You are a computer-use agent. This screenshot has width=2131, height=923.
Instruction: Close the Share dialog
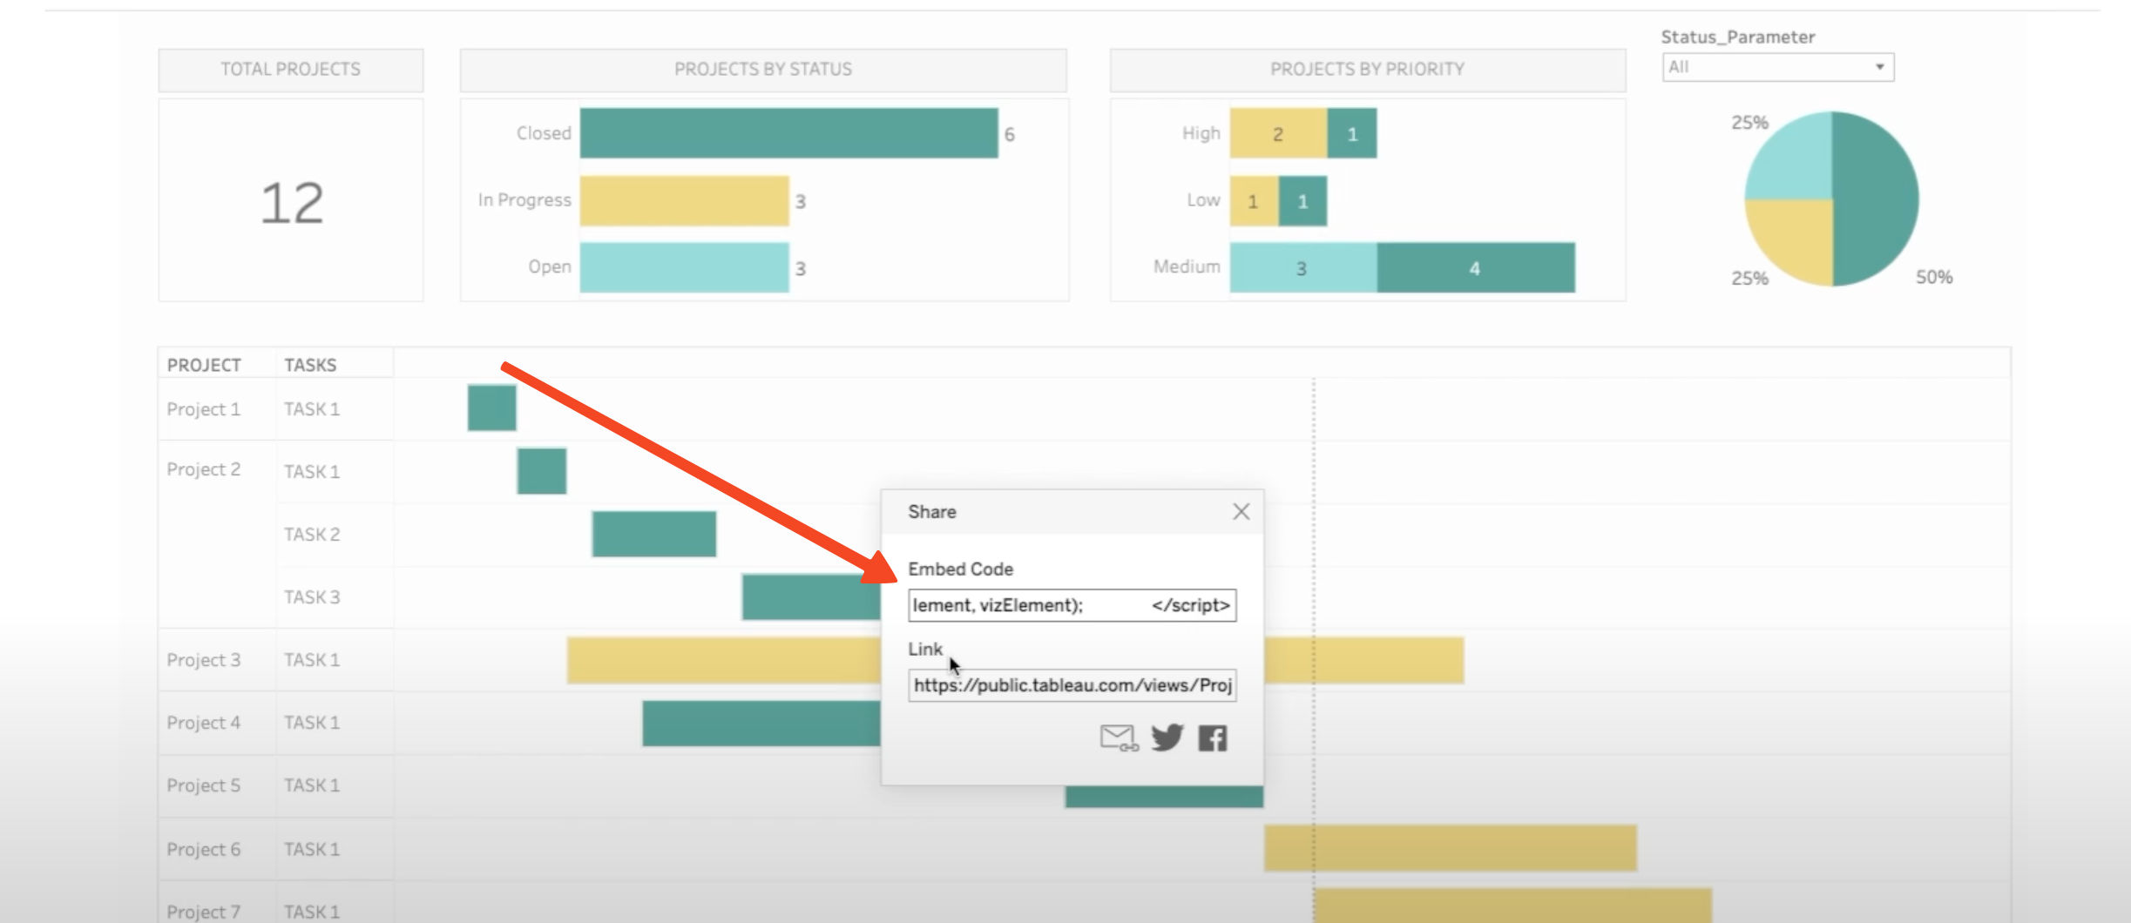click(1241, 512)
